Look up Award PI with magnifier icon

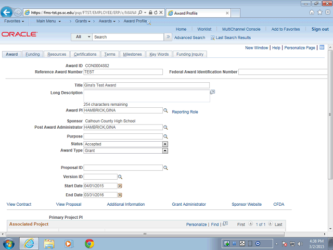(165, 110)
